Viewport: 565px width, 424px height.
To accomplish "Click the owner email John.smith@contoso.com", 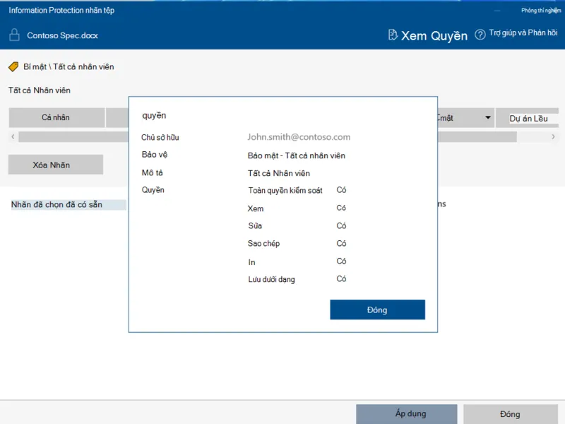I will click(x=299, y=137).
